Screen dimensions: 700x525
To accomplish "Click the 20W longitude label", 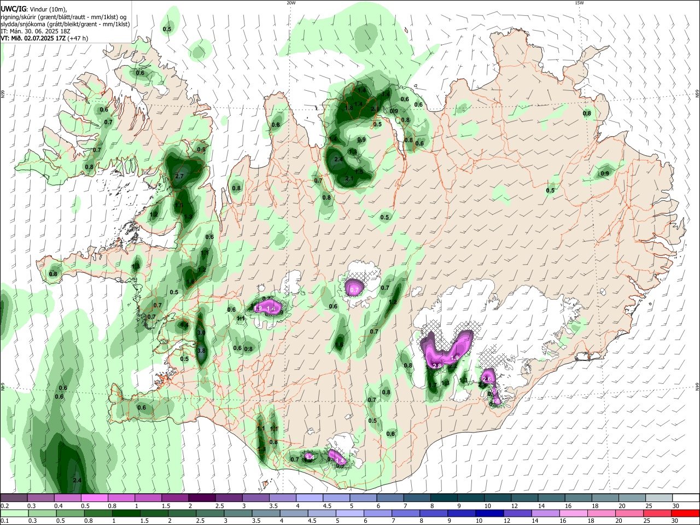I will (x=291, y=3).
